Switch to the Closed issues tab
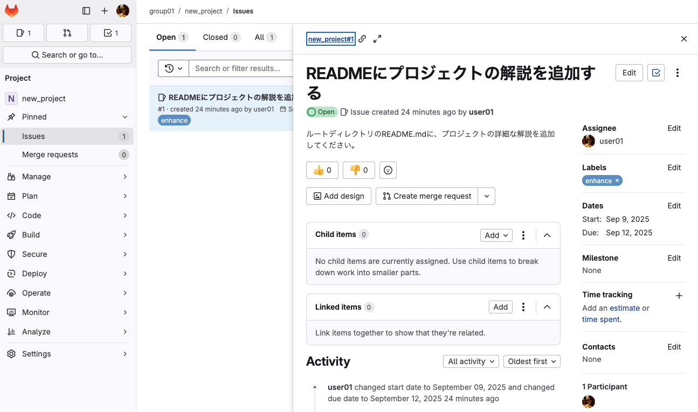 (221, 37)
